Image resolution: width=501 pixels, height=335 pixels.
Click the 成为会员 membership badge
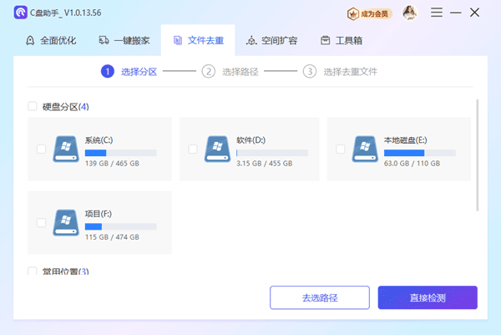tap(368, 13)
